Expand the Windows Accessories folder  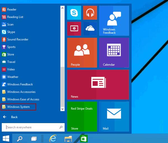[x=19, y=92]
